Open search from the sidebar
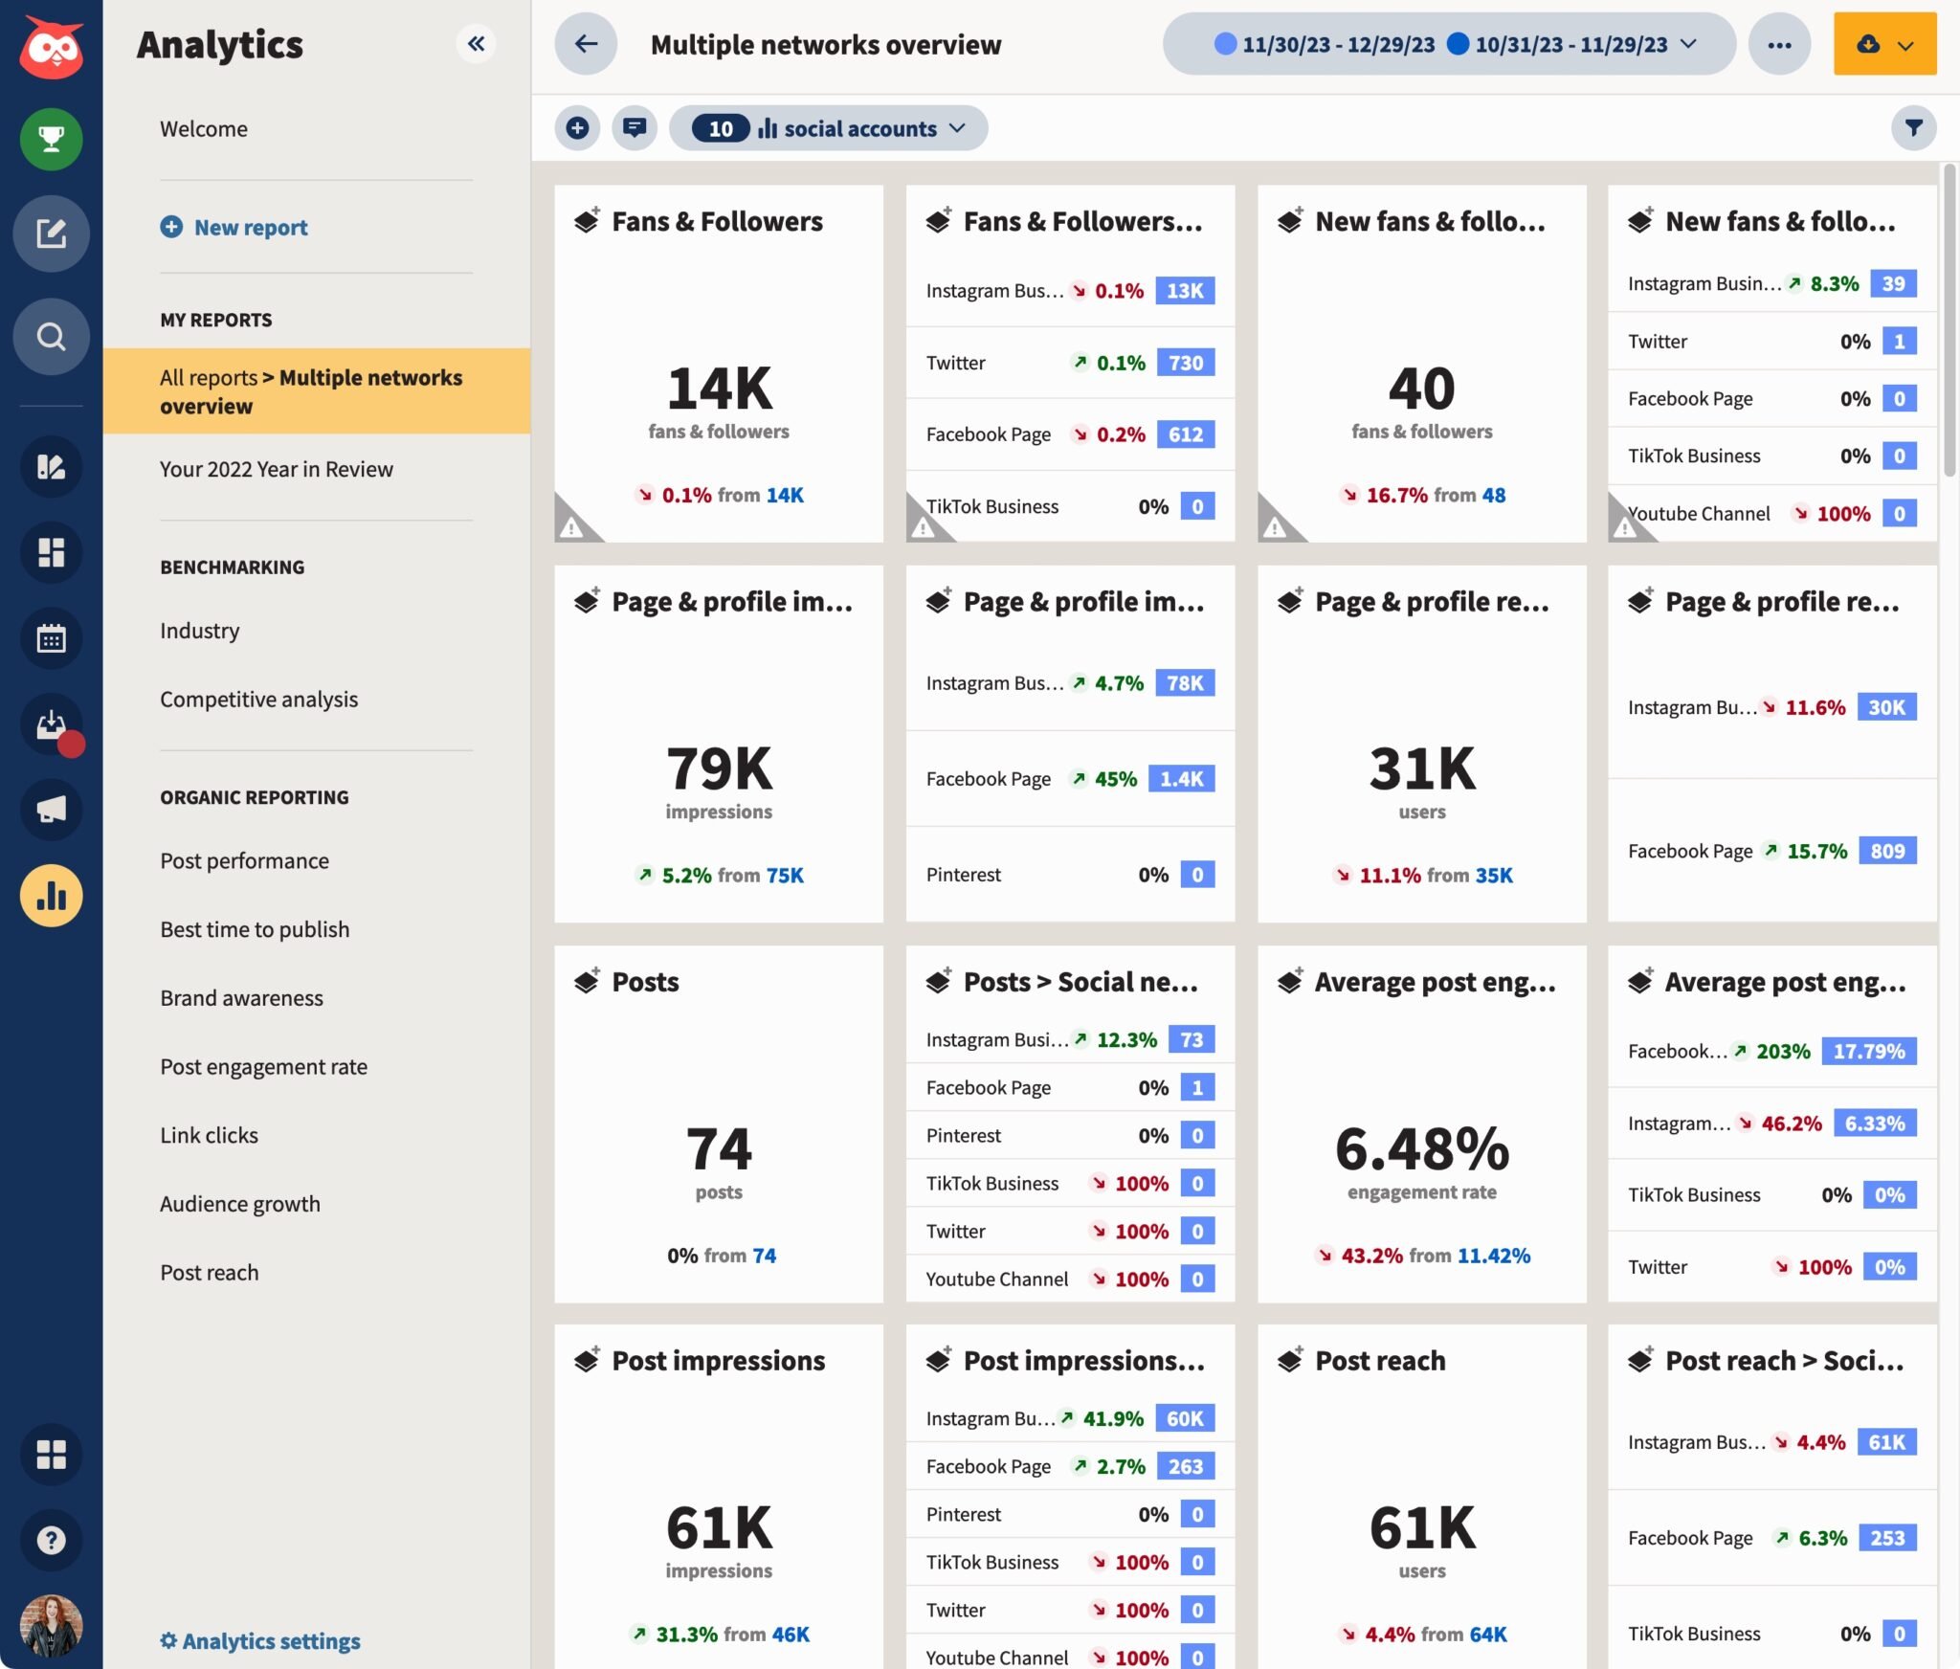 click(52, 336)
